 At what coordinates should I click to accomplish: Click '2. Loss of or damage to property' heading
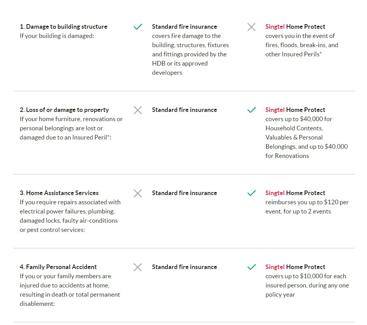[64, 110]
